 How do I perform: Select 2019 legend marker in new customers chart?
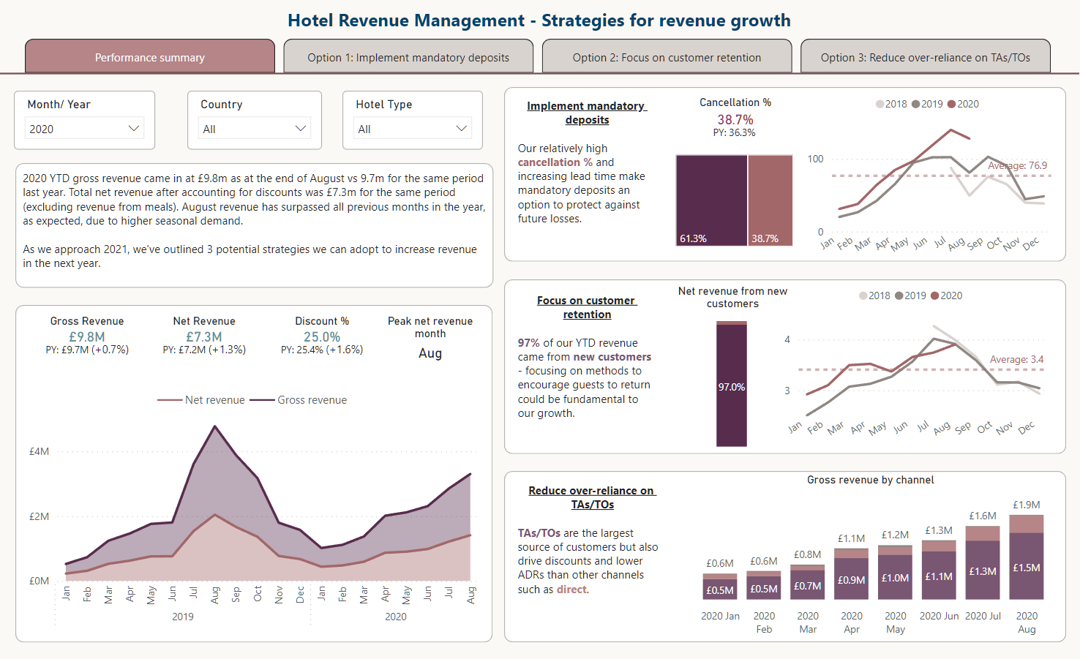[899, 295]
